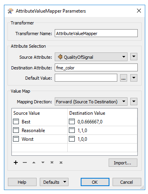Open the Mapping Direction combo box
This screenshot has width=148, height=194.
pyautogui.click(x=91, y=102)
